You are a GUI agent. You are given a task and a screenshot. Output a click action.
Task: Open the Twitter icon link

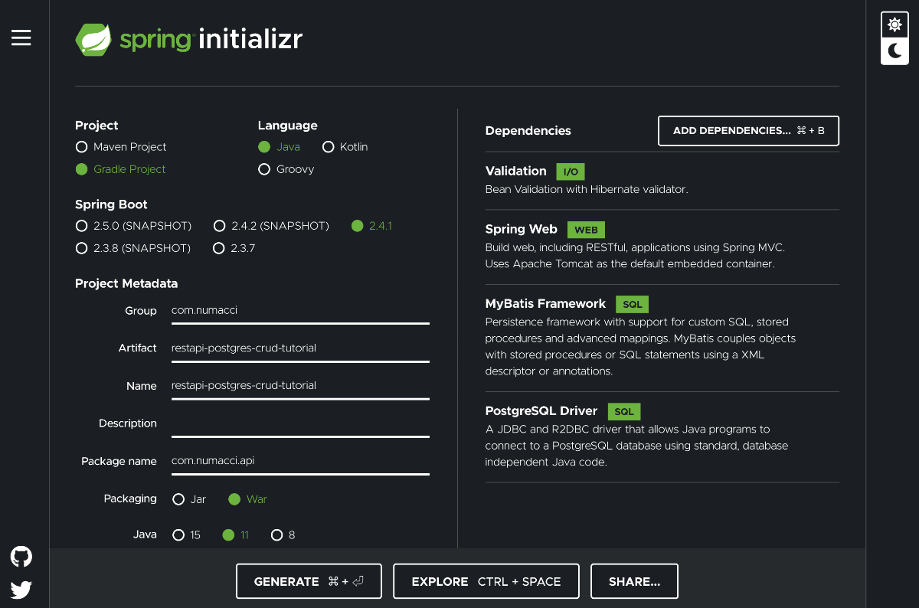point(21,590)
